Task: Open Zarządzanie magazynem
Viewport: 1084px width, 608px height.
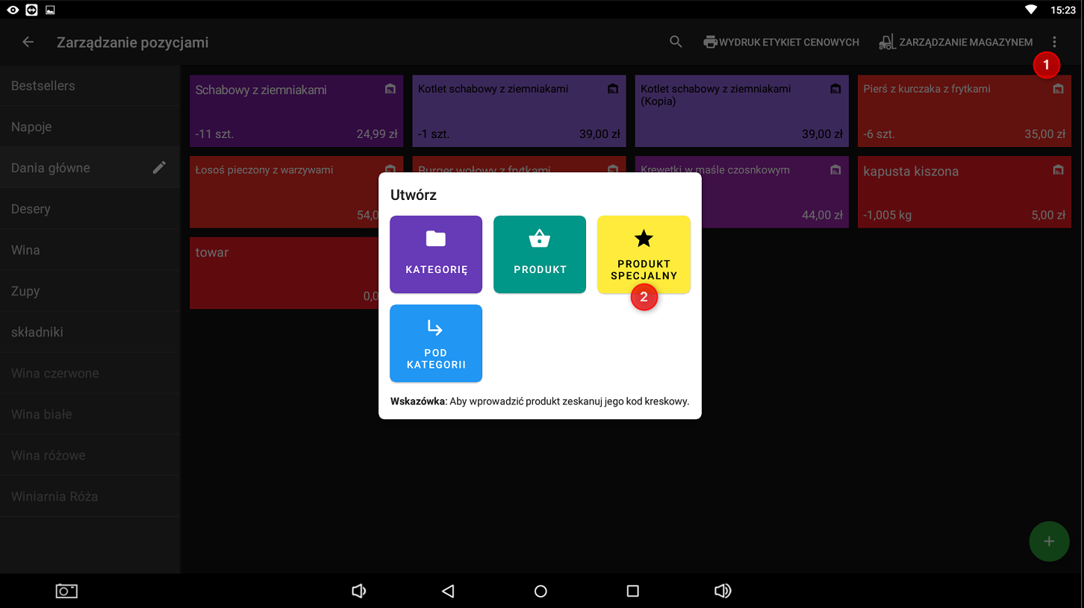Action: pyautogui.click(x=956, y=43)
